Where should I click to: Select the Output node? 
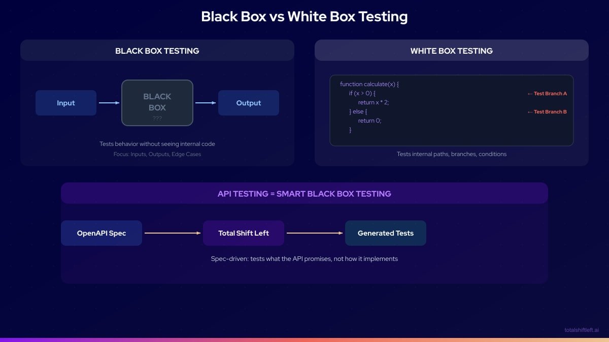pos(249,102)
